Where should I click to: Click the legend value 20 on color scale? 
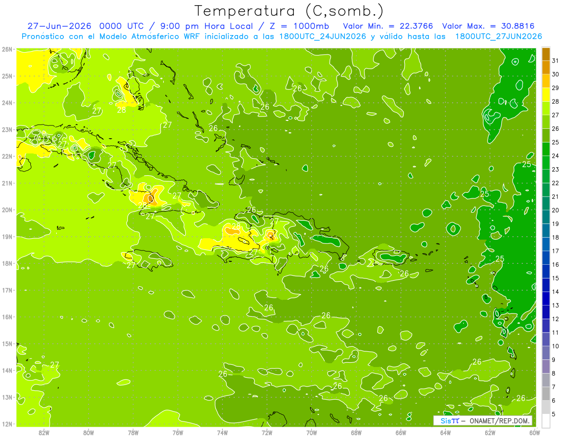555,210
